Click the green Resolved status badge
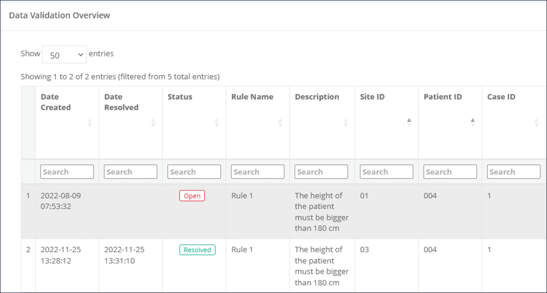This screenshot has height=293, width=547. pyautogui.click(x=197, y=250)
